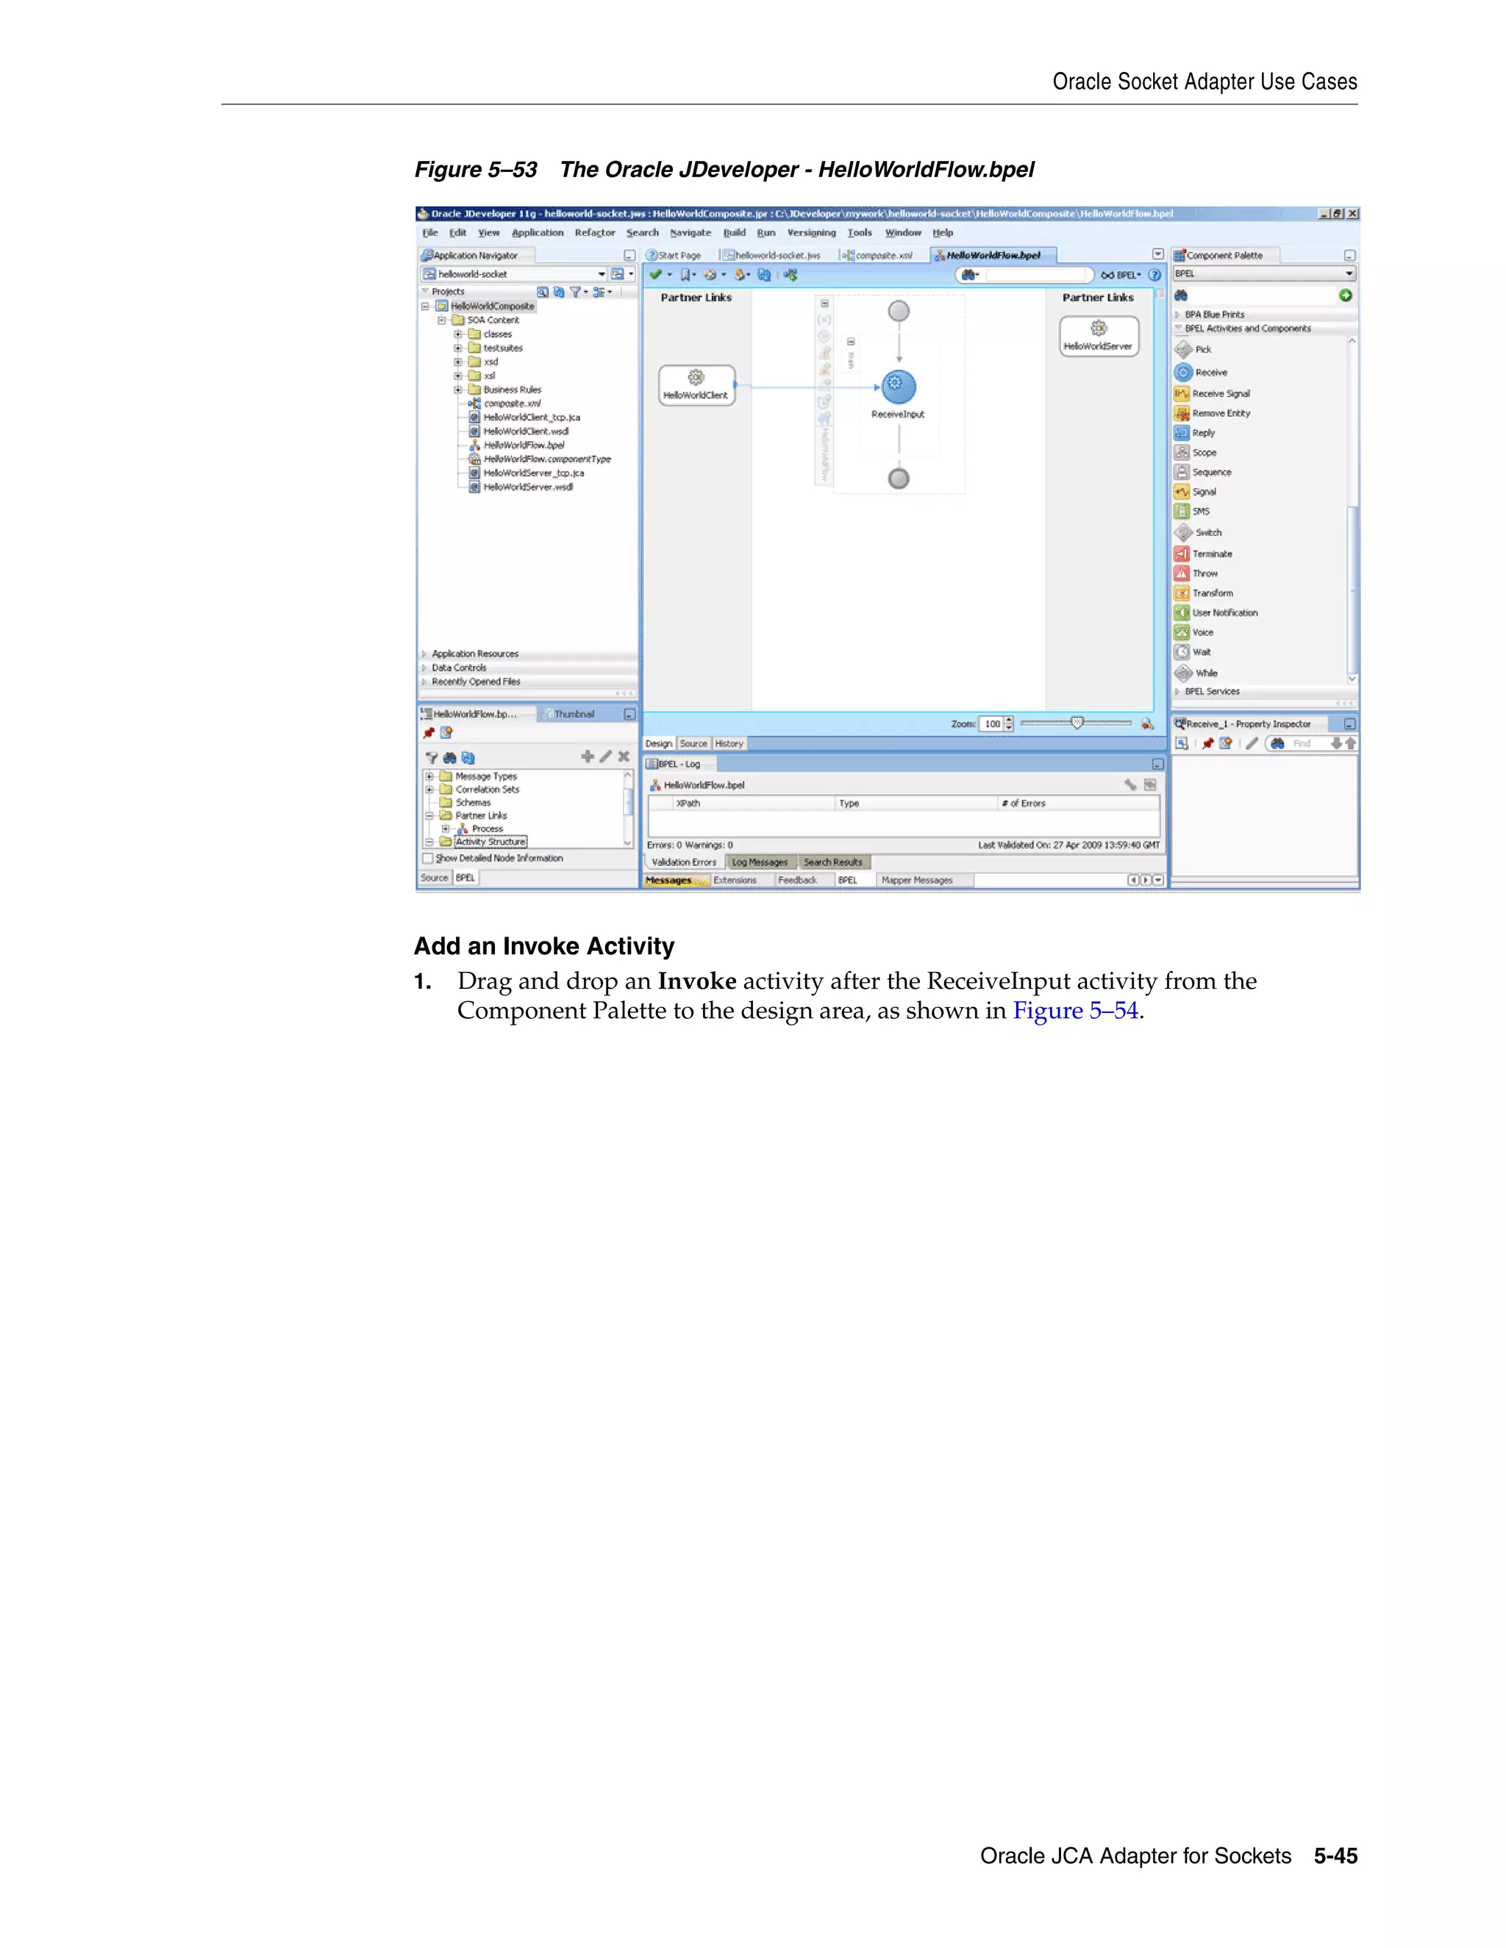Click the Pick activity icon in Component Palette

pos(1183,350)
